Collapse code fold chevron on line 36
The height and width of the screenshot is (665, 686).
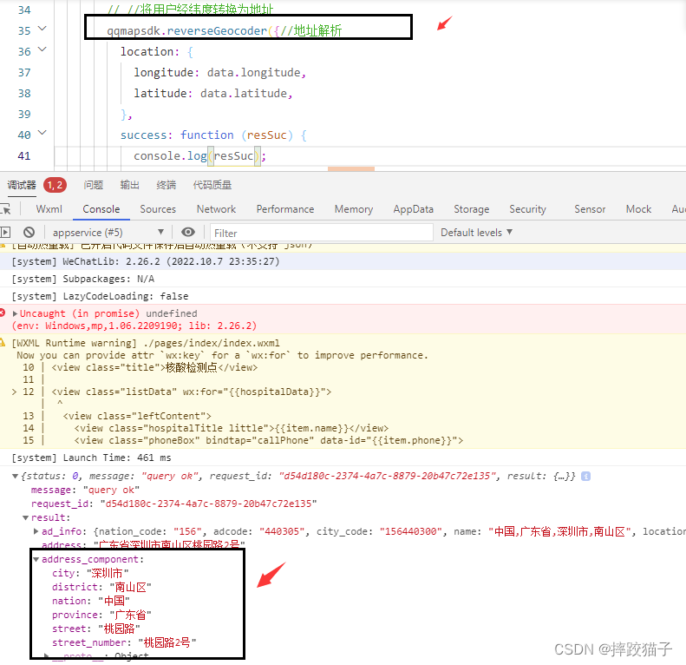[42, 49]
